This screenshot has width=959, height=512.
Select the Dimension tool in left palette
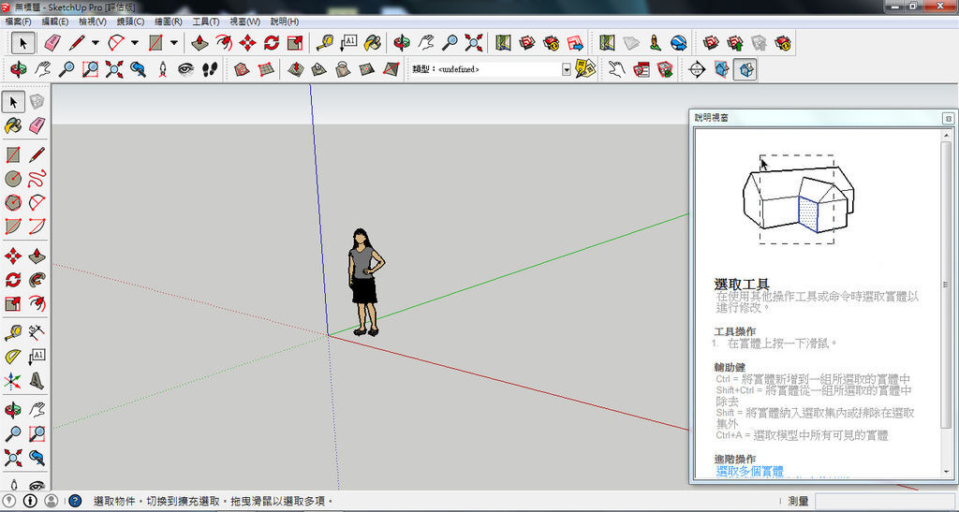coord(37,333)
